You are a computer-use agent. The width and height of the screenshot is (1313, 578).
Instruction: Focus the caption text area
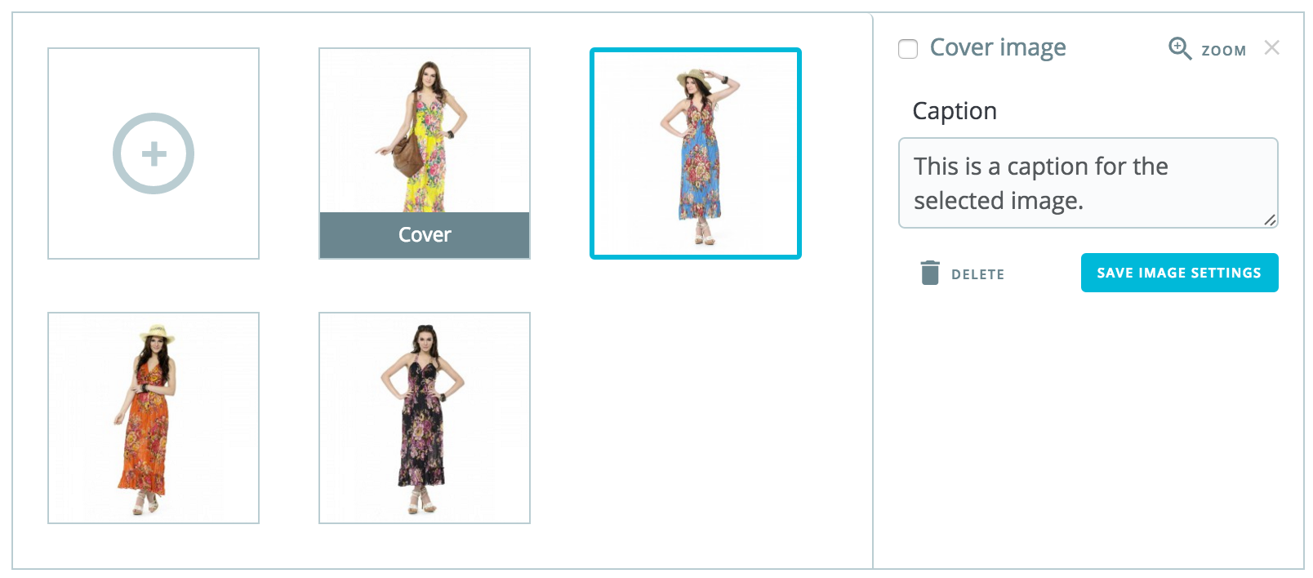[1088, 183]
